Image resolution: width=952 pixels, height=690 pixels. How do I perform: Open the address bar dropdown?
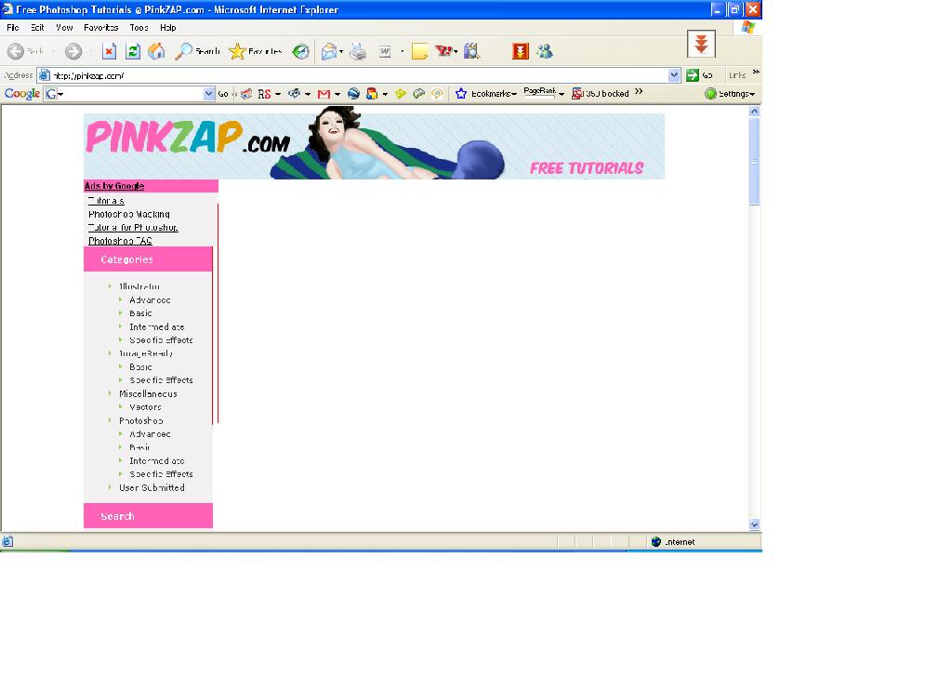[674, 75]
